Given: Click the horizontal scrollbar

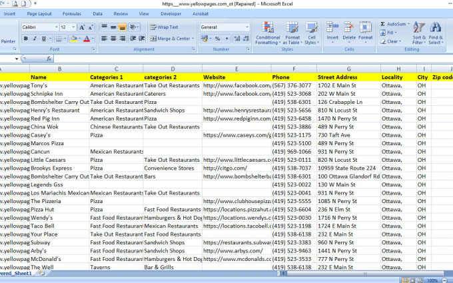Looking at the screenshot, I should [366, 273].
